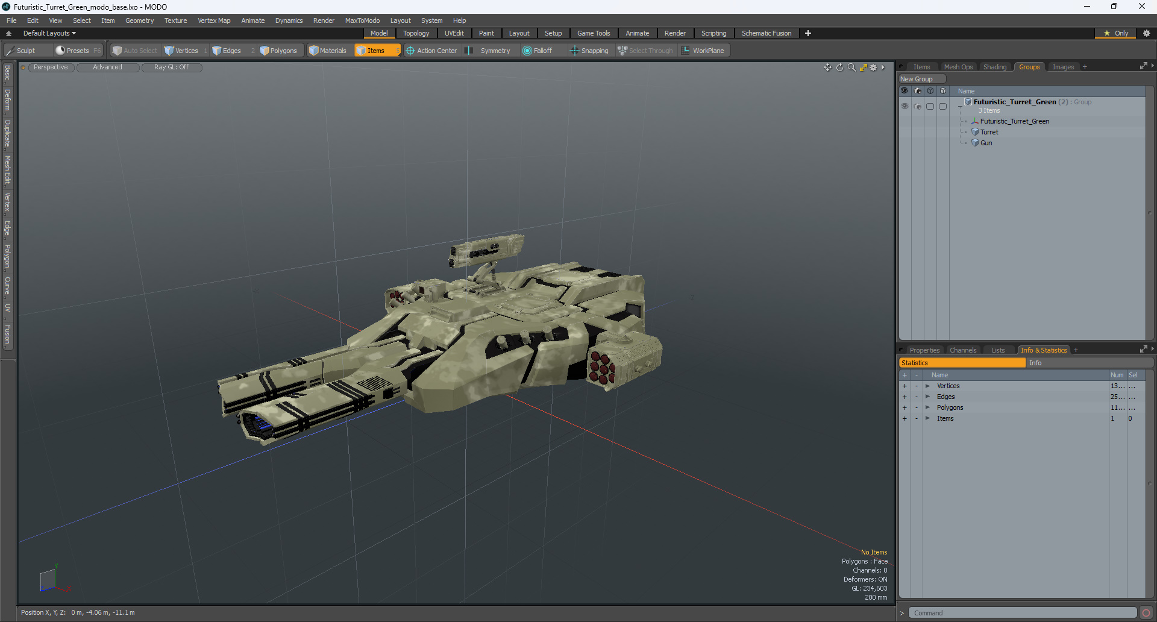Click the eye visibility column header icon
The image size is (1157, 622).
pyautogui.click(x=905, y=91)
